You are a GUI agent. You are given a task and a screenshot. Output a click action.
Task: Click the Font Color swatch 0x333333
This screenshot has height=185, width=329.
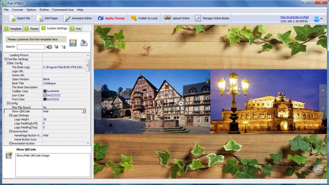(x=45, y=99)
